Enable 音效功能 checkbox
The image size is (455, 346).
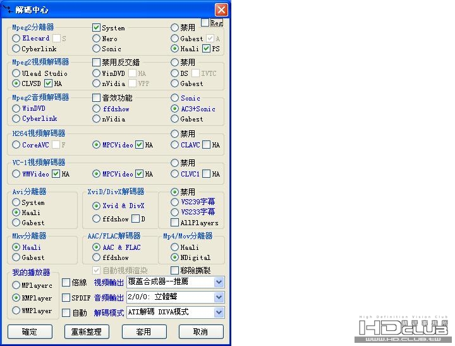pos(96,97)
